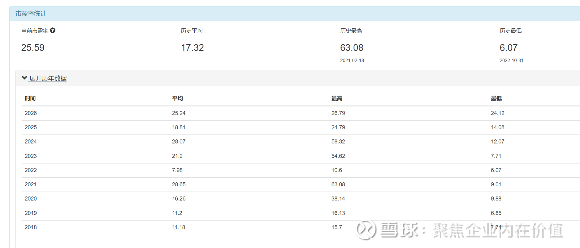Click the Xueqiu snowball logo watermark
Viewport: 580px width, 248px height.
(366, 230)
